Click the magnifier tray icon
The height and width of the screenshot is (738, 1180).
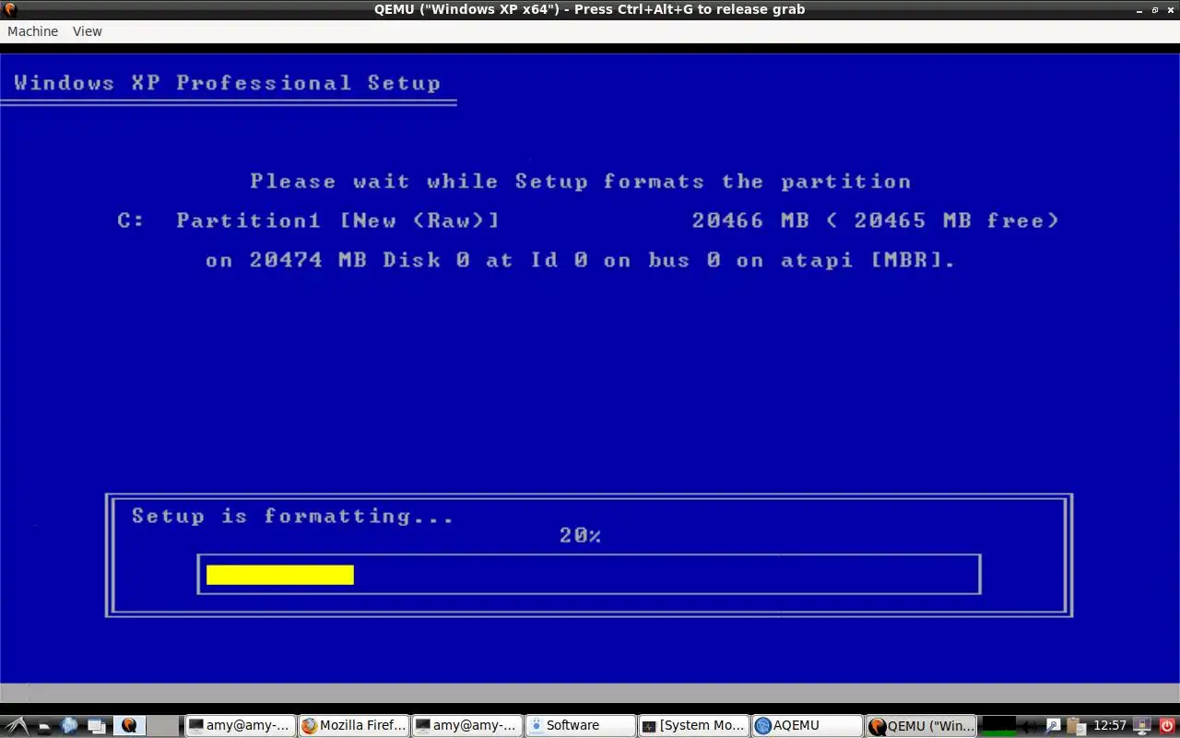point(1053,726)
